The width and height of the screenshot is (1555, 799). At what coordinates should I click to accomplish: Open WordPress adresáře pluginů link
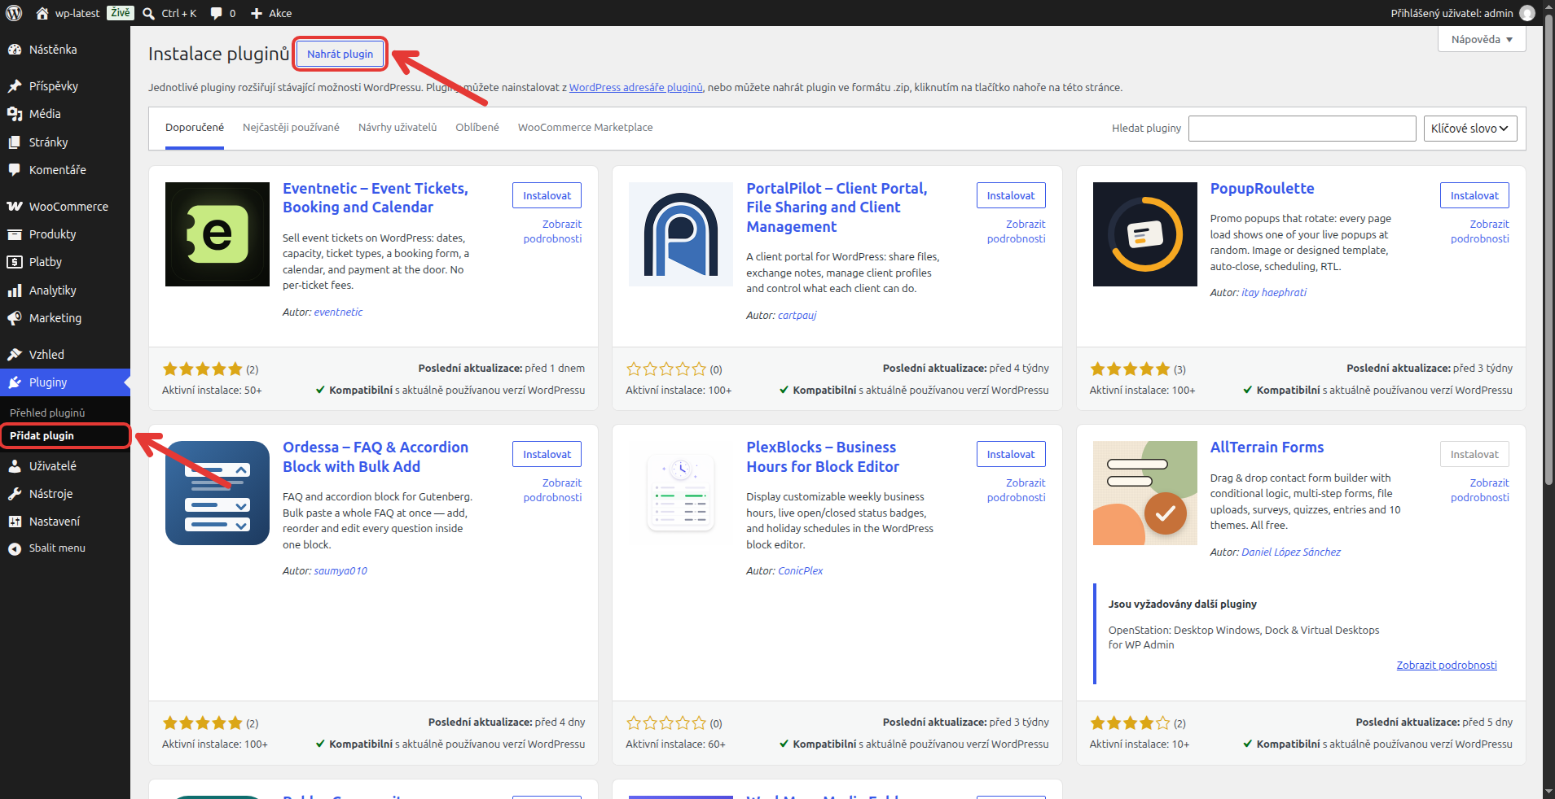pyautogui.click(x=635, y=87)
